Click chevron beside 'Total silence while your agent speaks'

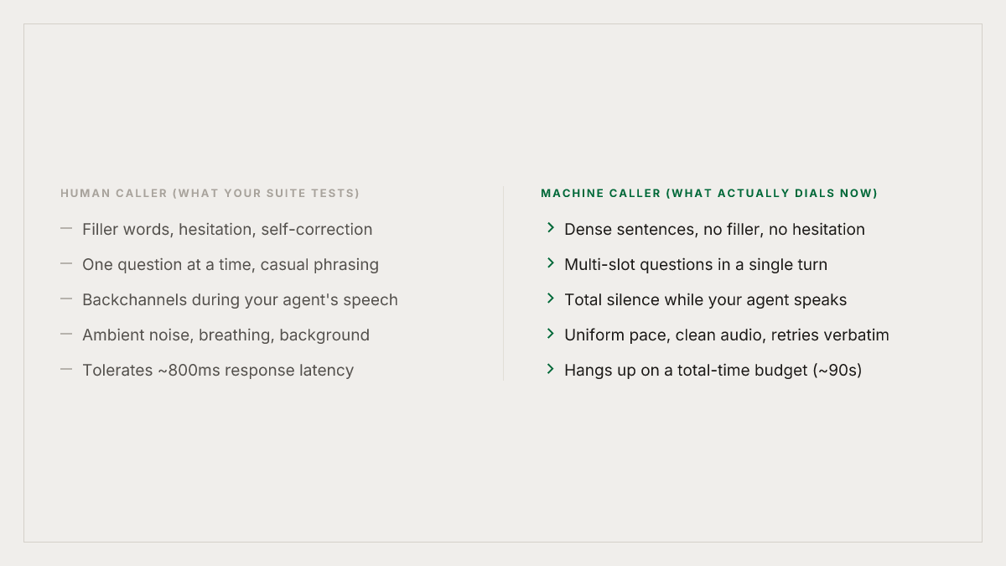click(x=551, y=299)
